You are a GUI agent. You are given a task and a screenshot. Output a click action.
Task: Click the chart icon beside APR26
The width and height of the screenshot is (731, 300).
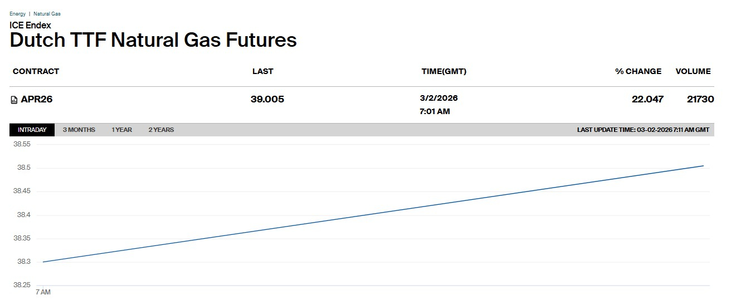click(14, 100)
